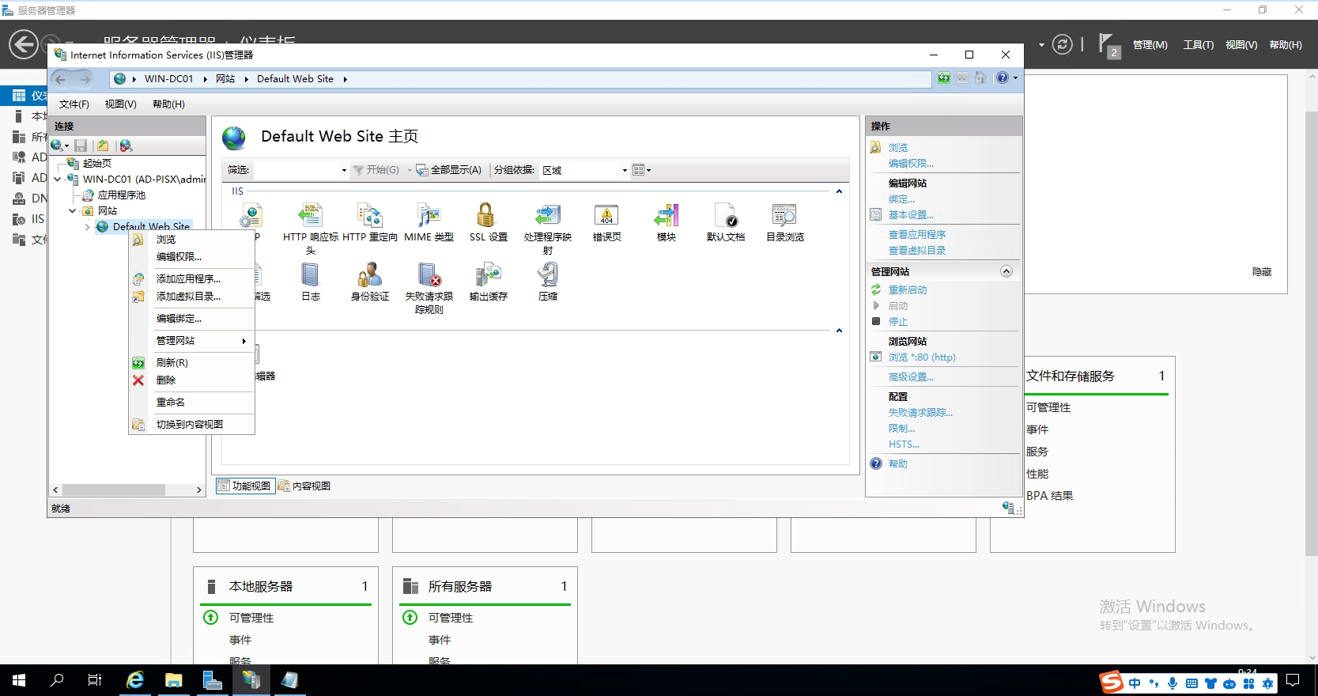Click the 重新启动 link in actions
The width and height of the screenshot is (1318, 696).
click(x=907, y=290)
